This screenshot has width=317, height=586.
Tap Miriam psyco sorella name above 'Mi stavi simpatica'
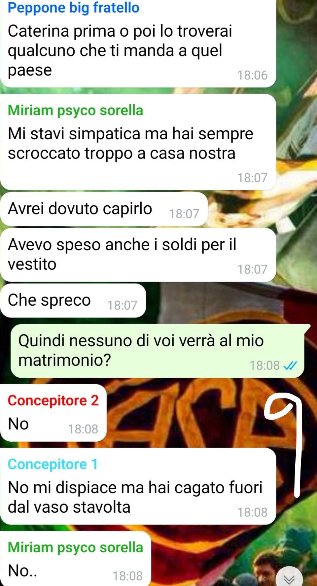[x=75, y=111]
